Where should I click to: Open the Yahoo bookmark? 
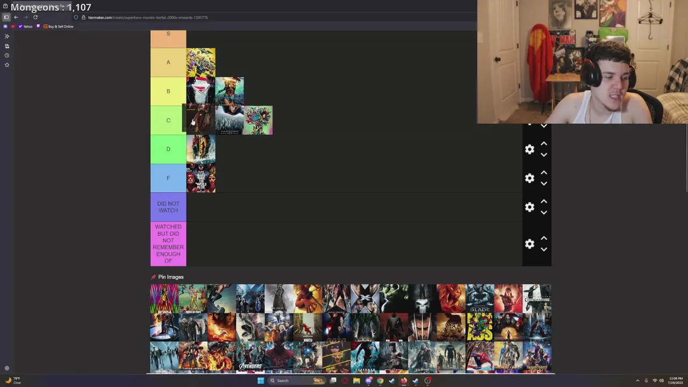[x=25, y=26]
